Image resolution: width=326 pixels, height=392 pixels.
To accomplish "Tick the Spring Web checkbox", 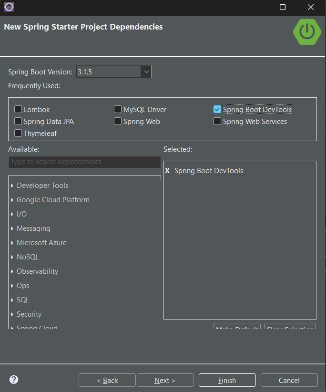I will pos(118,122).
